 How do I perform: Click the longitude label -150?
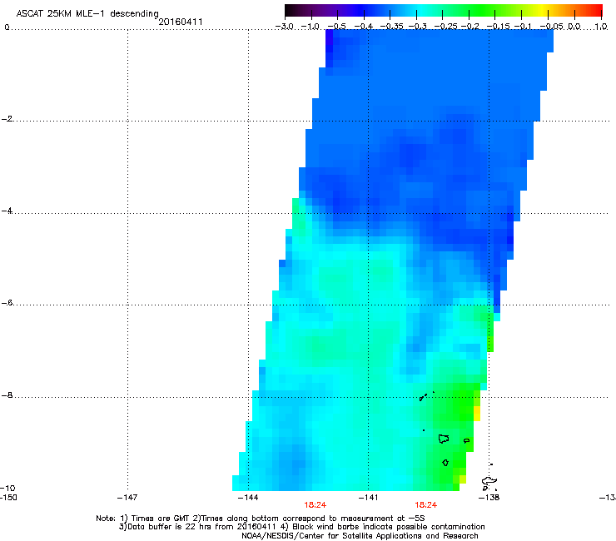8,498
